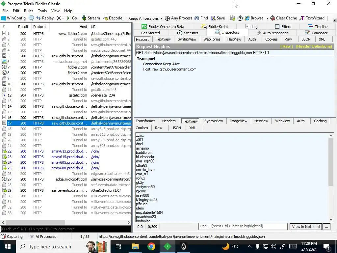Select session 27 edge.microsoft.com
Screen dimensions: 337x253
(x=66, y=179)
